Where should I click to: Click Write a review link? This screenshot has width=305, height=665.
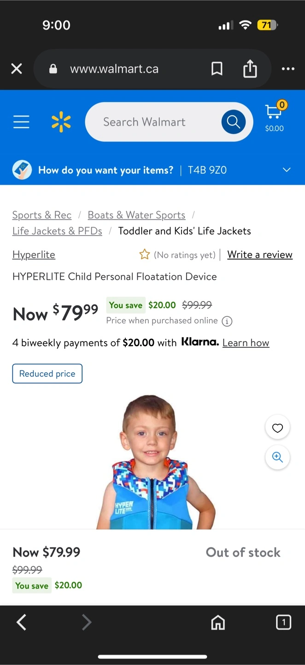(x=260, y=255)
